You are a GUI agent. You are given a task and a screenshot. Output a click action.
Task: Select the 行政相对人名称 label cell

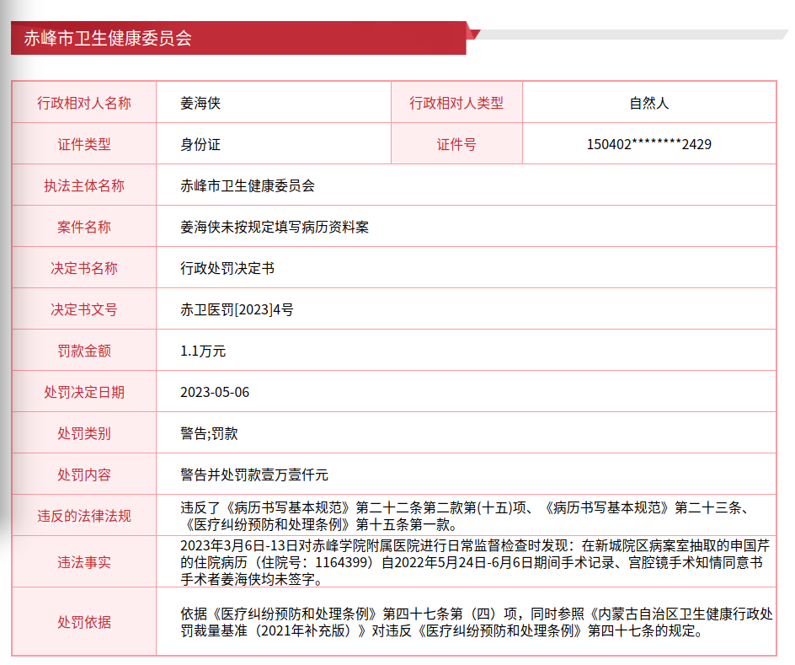(84, 103)
